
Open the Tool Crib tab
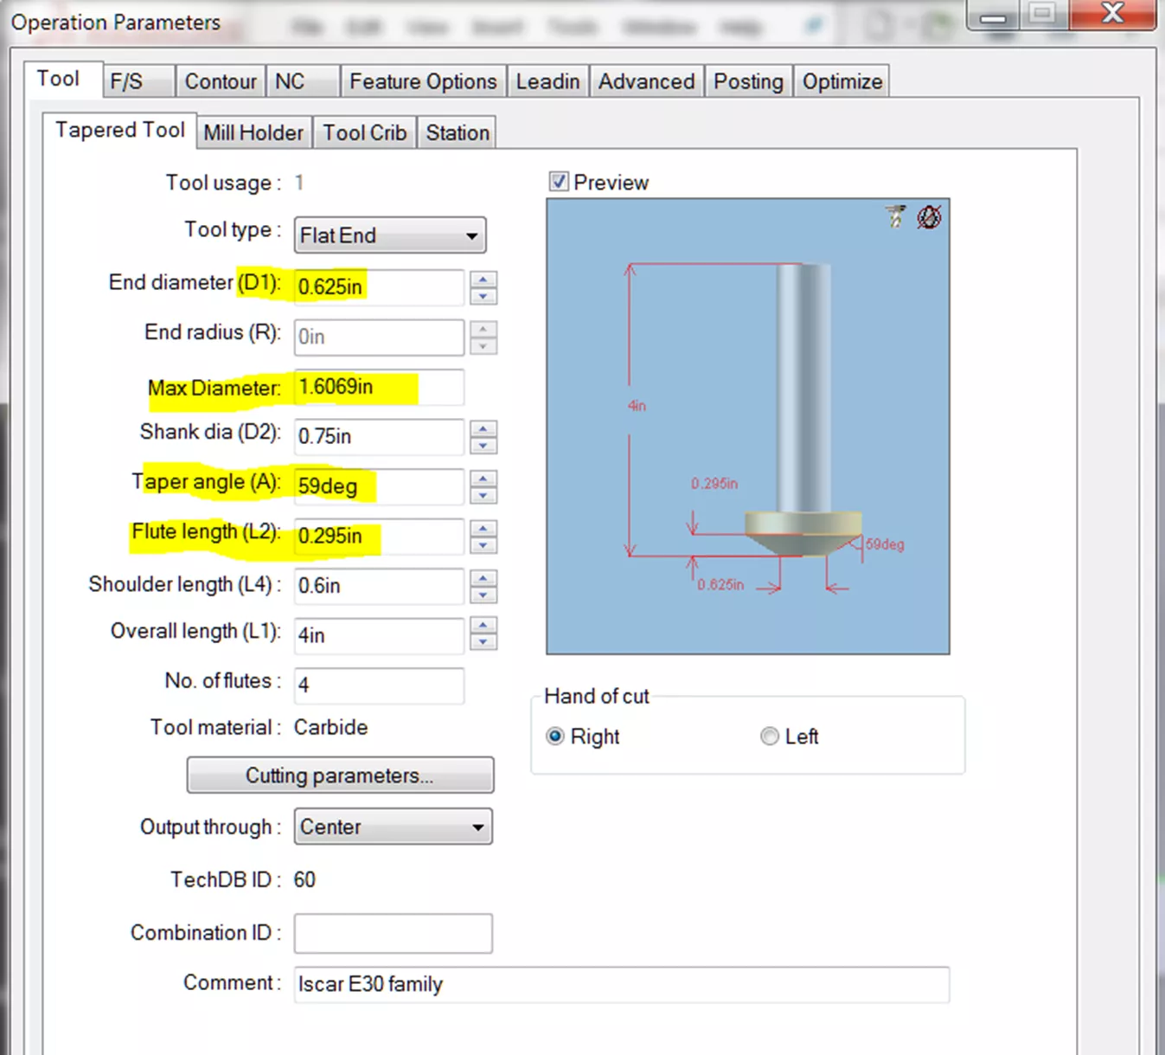tap(364, 132)
